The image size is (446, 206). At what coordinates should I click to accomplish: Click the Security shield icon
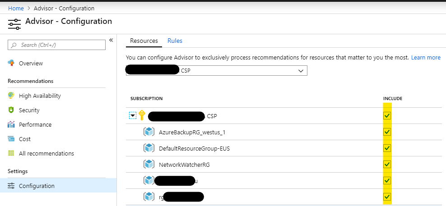pyautogui.click(x=11, y=110)
